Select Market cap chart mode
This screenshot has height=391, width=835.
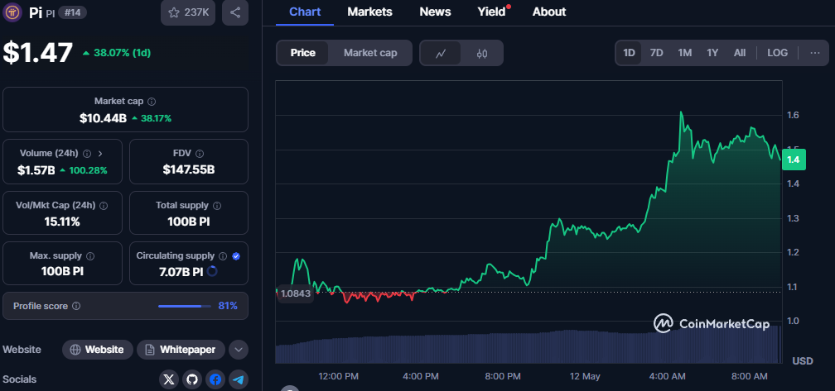coord(370,53)
